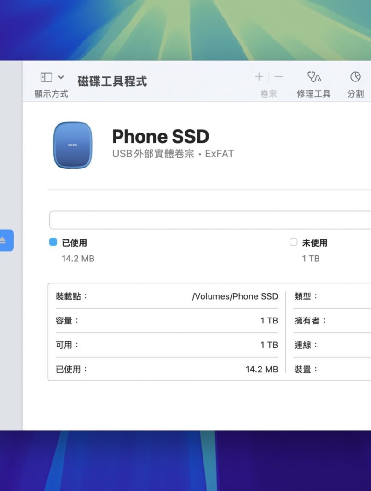Click the 修理工具 text label
The width and height of the screenshot is (371, 491).
pos(313,94)
